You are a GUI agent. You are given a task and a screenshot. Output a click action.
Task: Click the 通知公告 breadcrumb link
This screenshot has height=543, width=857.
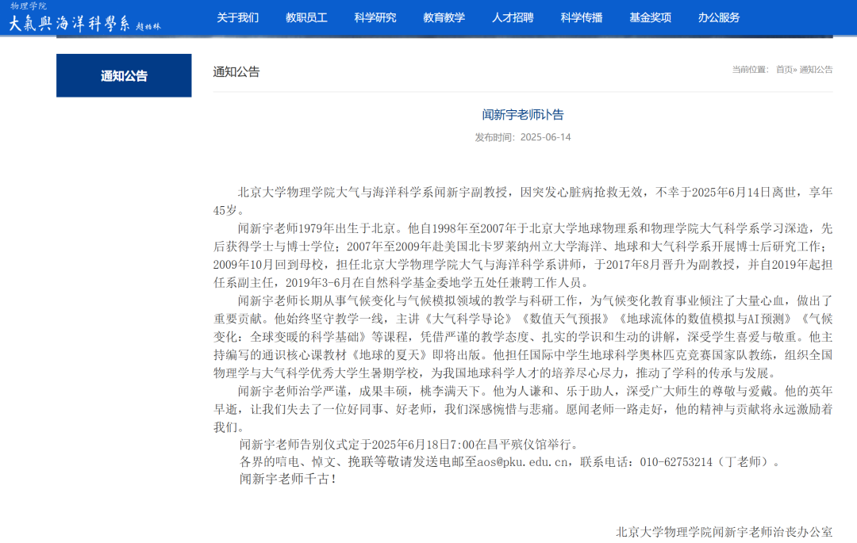tap(816, 70)
